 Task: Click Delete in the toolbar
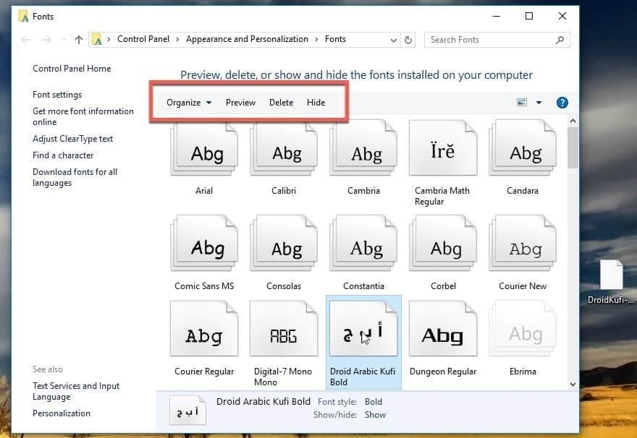point(281,103)
